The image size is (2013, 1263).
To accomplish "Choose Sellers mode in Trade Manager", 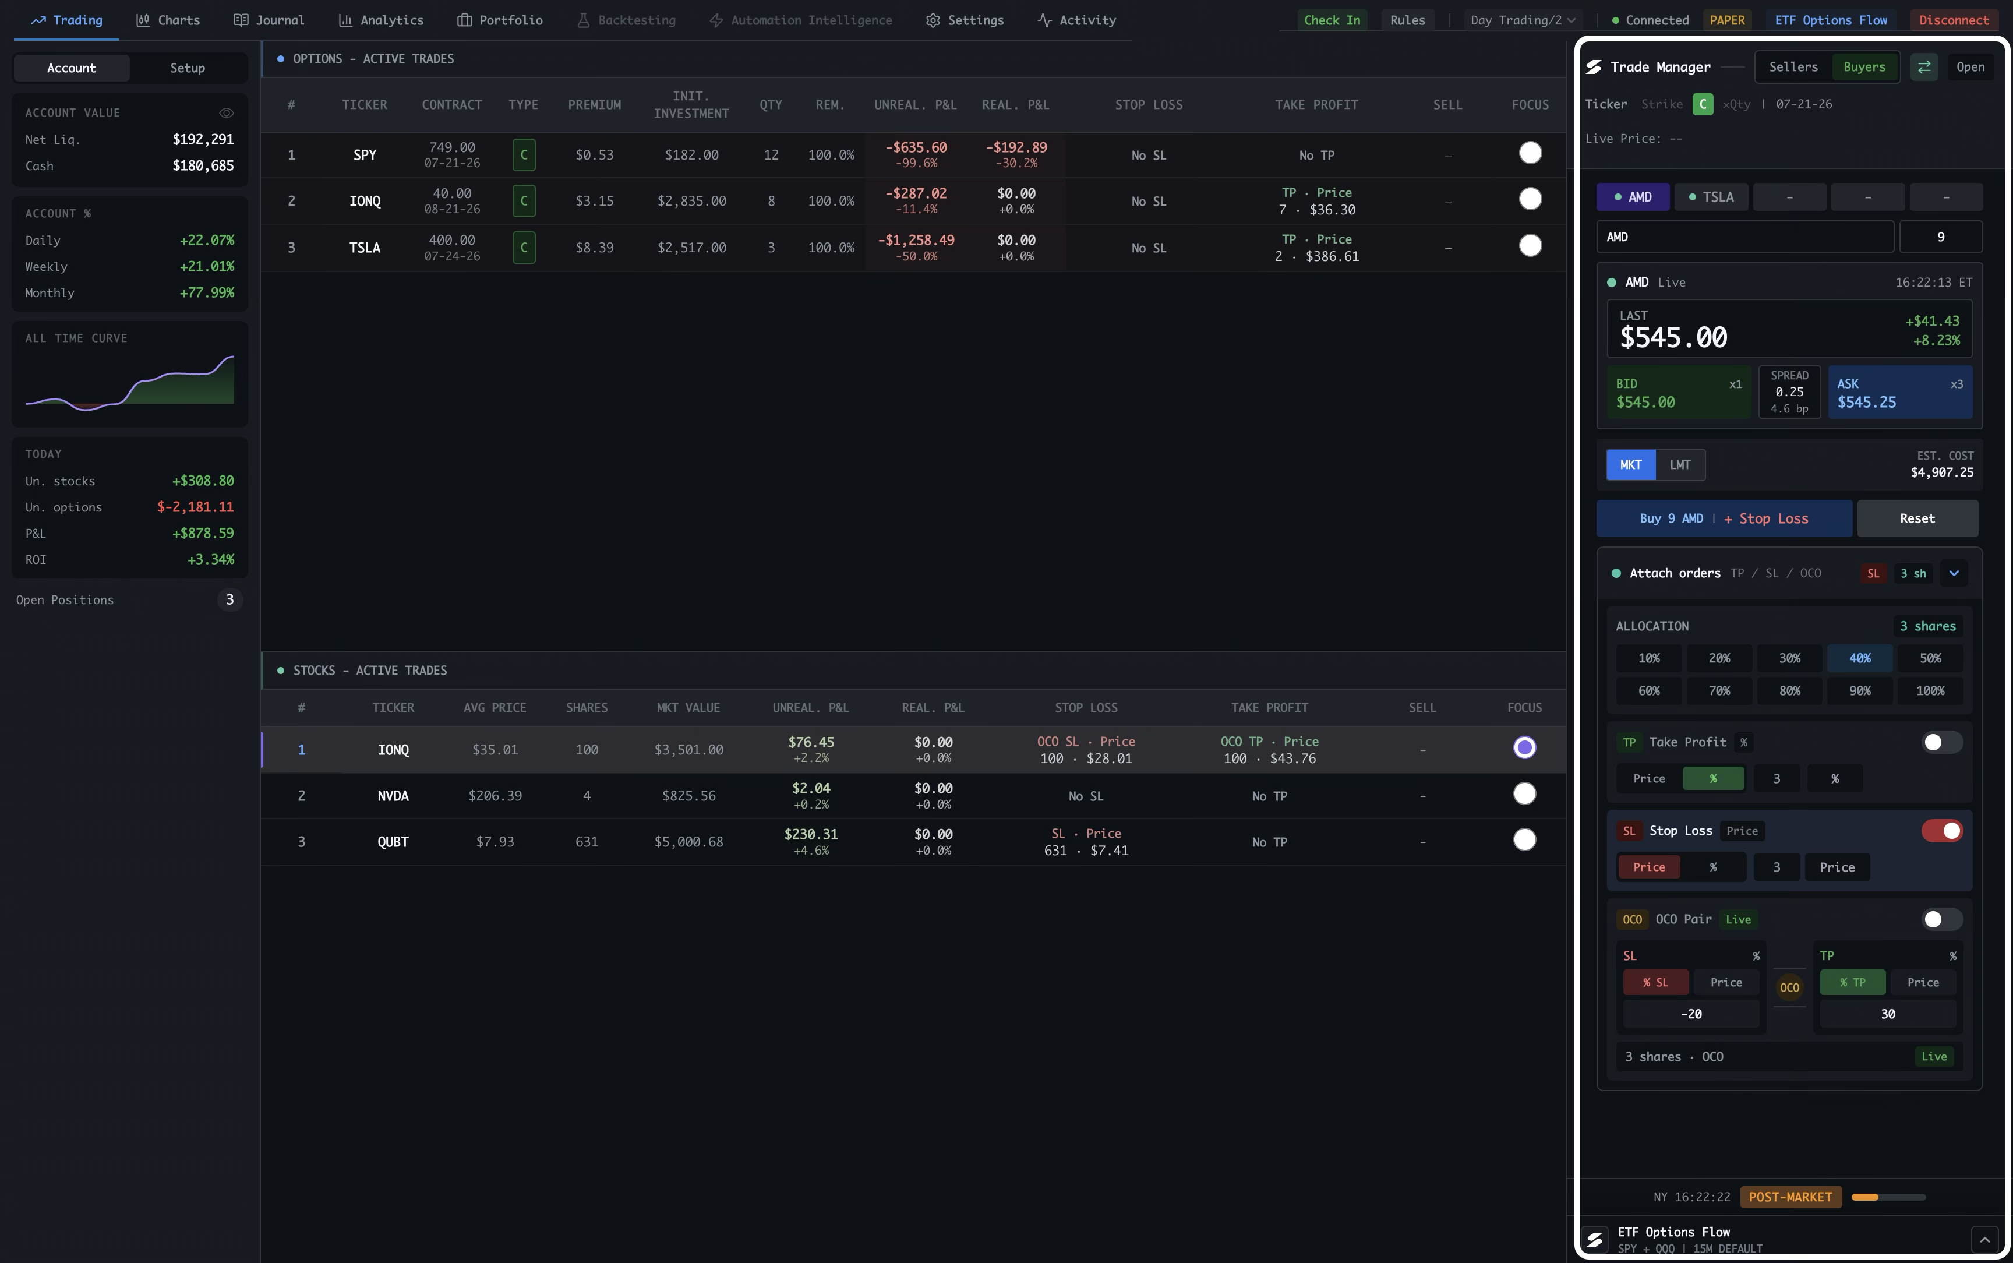I will pyautogui.click(x=1793, y=67).
